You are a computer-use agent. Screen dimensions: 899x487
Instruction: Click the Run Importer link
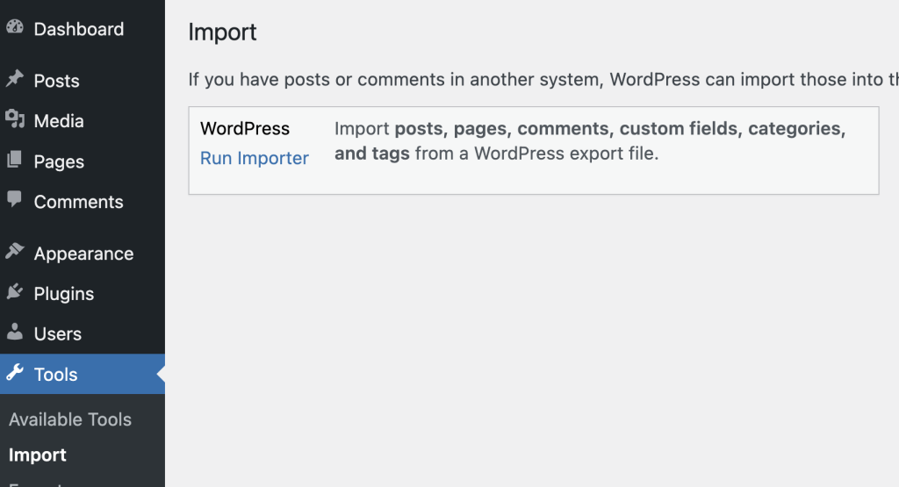pyautogui.click(x=254, y=158)
